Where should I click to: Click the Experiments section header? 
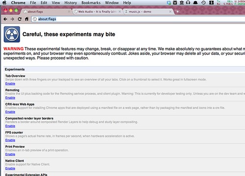pyautogui.click(x=124, y=69)
